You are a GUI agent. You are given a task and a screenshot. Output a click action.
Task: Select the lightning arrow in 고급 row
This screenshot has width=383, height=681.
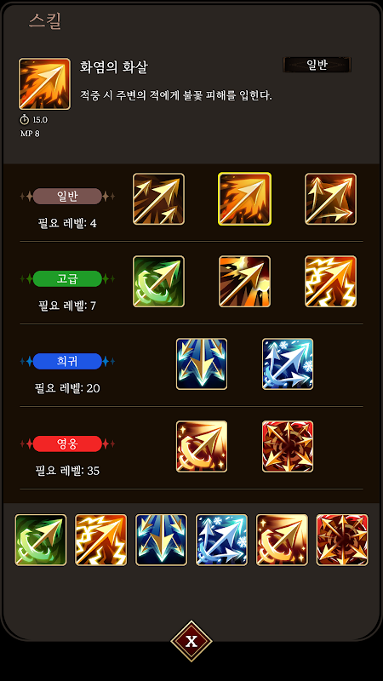tap(330, 282)
